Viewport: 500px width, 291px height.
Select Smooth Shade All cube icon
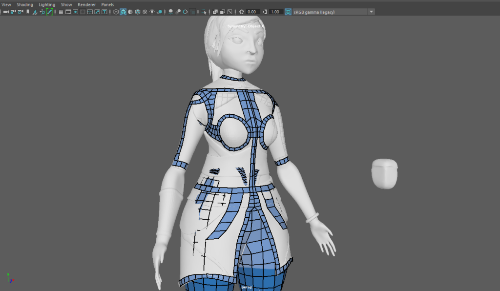click(123, 12)
